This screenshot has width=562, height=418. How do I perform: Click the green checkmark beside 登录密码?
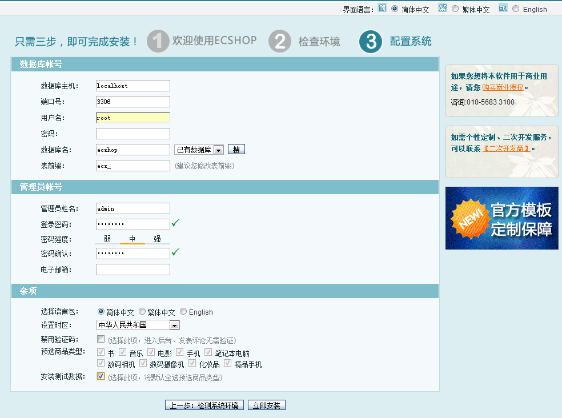pos(175,223)
